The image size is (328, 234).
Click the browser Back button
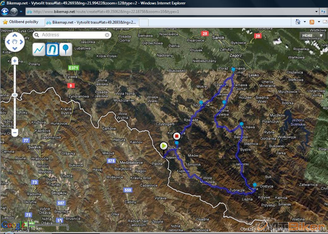pyautogui.click(x=5, y=12)
